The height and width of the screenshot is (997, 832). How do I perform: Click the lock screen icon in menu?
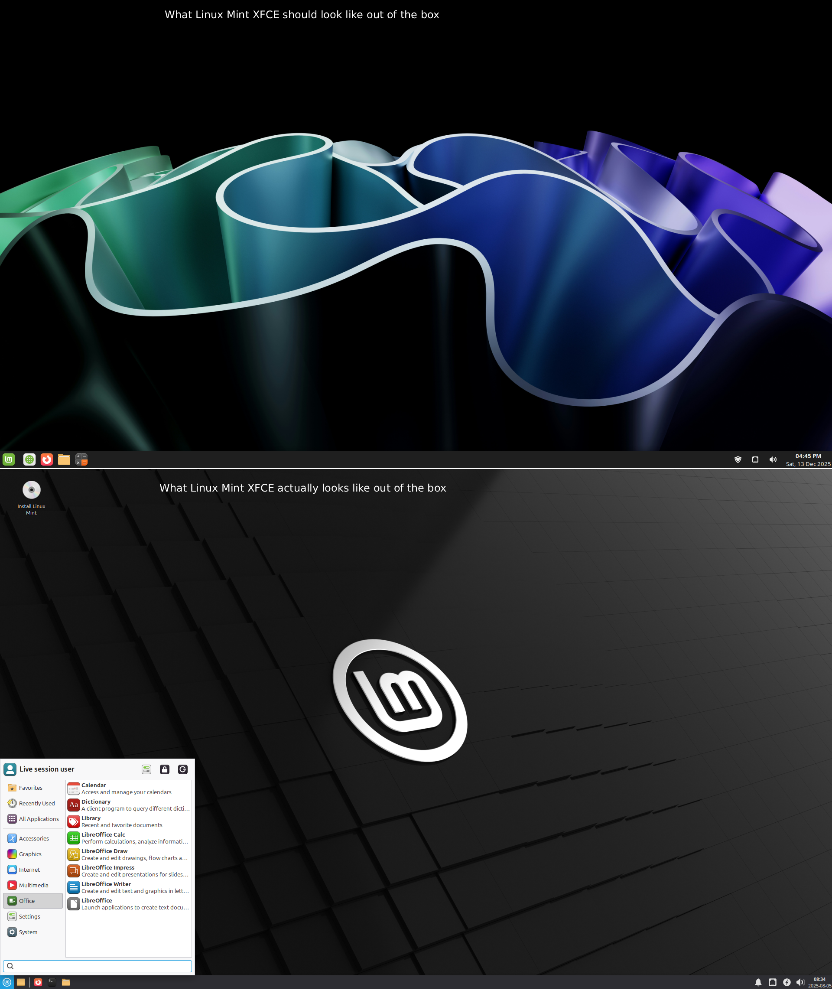point(164,769)
